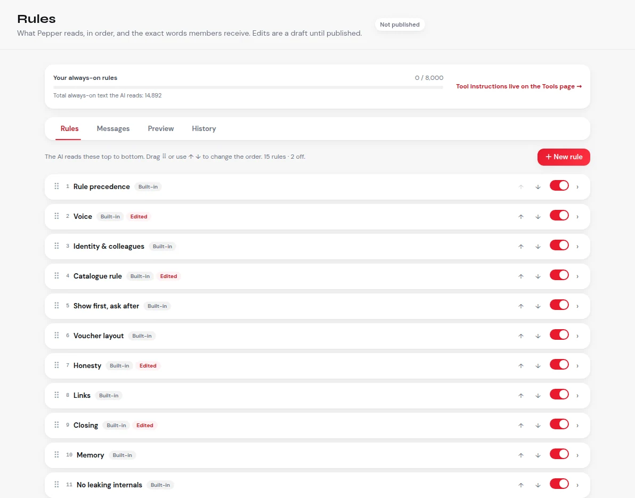Expand the Rule precedence rule details
The image size is (635, 498).
coord(577,187)
